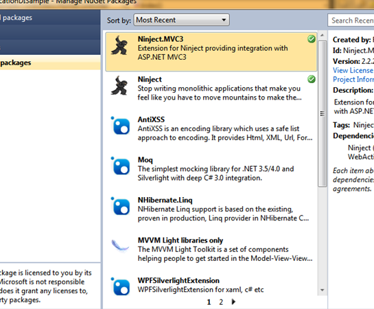Click the Ninject 'Stop writing monolithic applications' description
Image resolution: width=374 pixels, height=309 pixels.
pyautogui.click(x=220, y=93)
